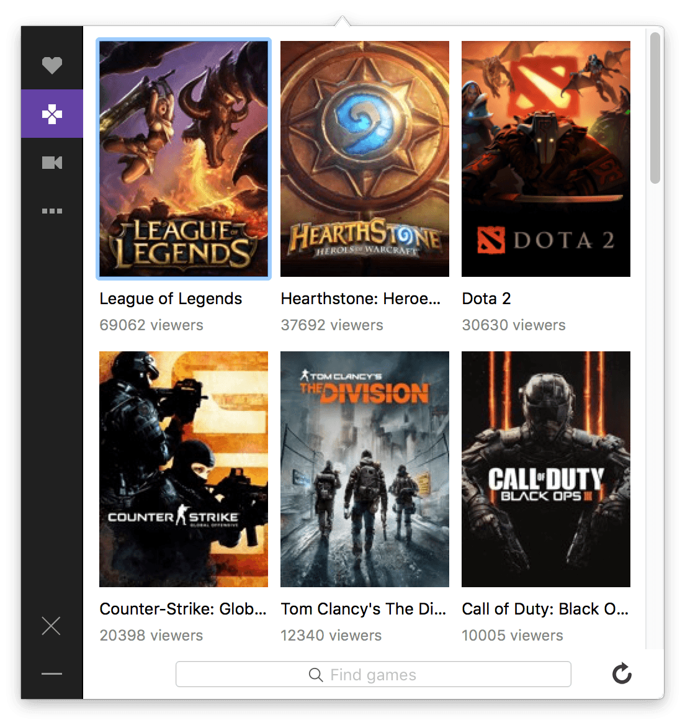This screenshot has height=725, width=685.
Task: Open the Streams video camera icon
Action: 51,163
